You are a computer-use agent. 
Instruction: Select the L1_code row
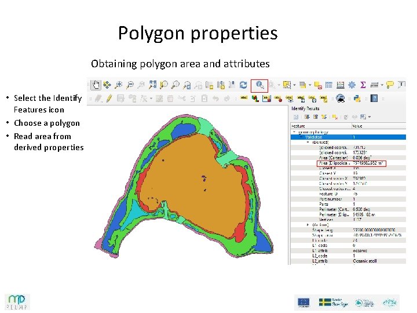(348, 245)
